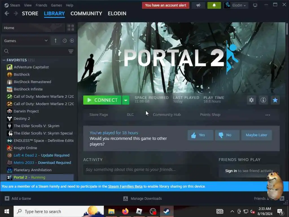This screenshot has width=289, height=217.
Task: Click the back navigation arrow
Action: tap(7, 14)
